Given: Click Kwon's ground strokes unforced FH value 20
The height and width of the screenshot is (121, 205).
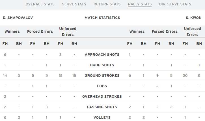Looking at the screenshot, I should coord(185,75).
